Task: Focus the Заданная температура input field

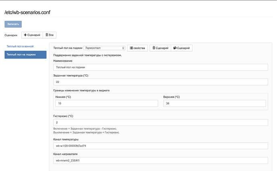Action: 160,82
